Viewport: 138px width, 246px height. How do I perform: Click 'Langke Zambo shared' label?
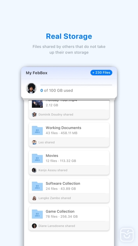(54, 198)
